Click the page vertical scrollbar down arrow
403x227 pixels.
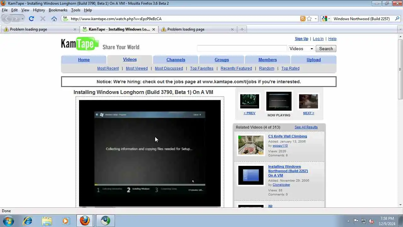400,205
